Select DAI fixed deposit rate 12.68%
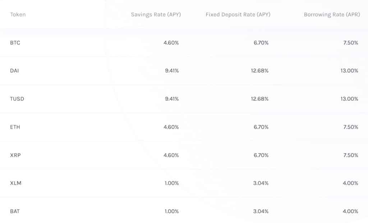Image resolution: width=368 pixels, height=223 pixels. click(x=259, y=71)
